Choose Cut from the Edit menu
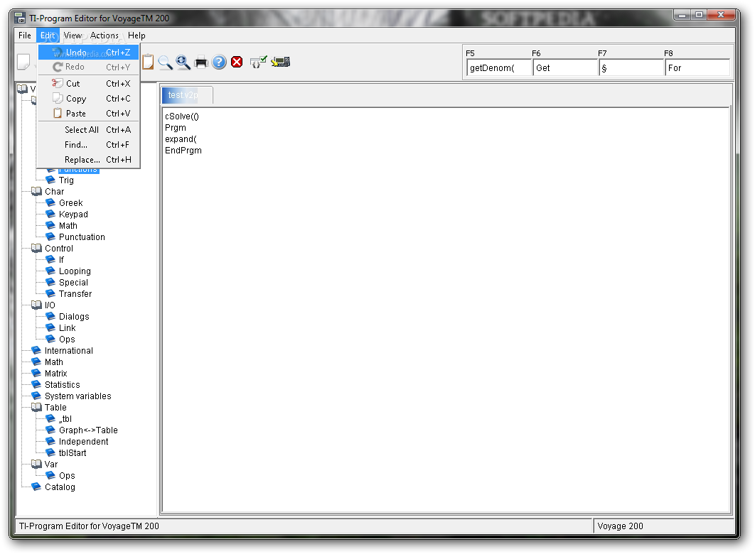Screen dimensions: 755x554 coord(89,84)
